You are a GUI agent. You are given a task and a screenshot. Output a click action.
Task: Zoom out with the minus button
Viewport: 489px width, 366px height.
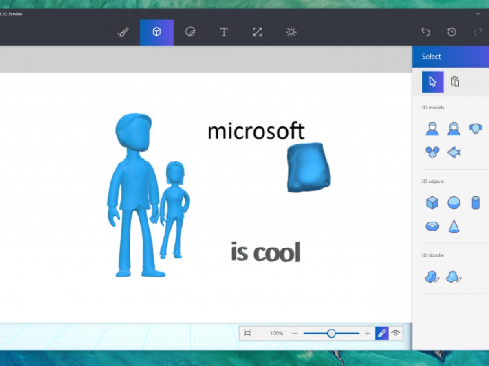click(295, 333)
